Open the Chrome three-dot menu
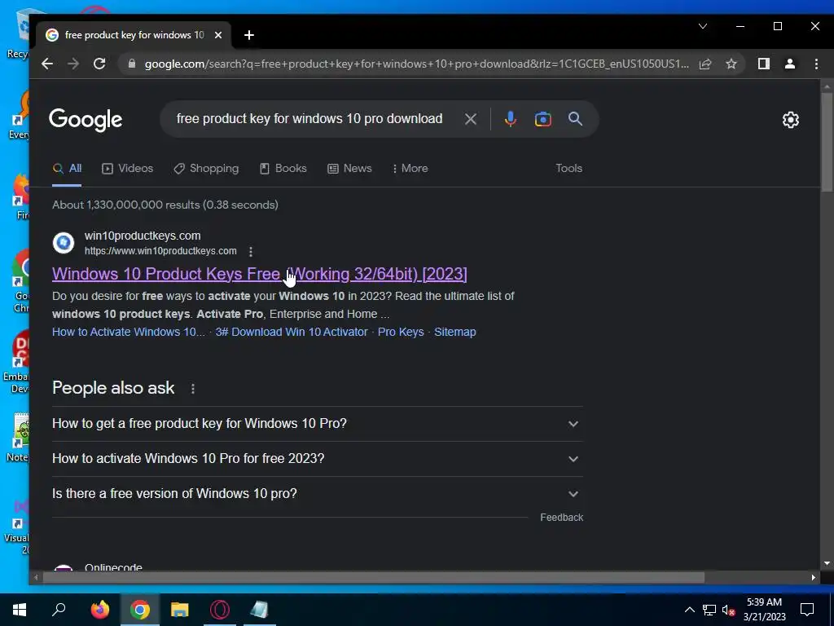 [816, 64]
